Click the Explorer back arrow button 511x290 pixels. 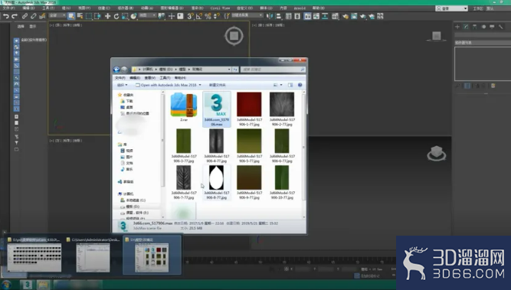click(116, 70)
